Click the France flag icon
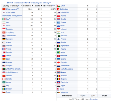Viewport: 113px width, 103px height. [x=4, y=49]
